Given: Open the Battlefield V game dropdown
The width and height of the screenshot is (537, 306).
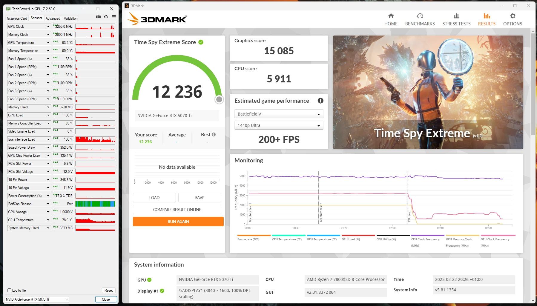Looking at the screenshot, I should click(279, 114).
